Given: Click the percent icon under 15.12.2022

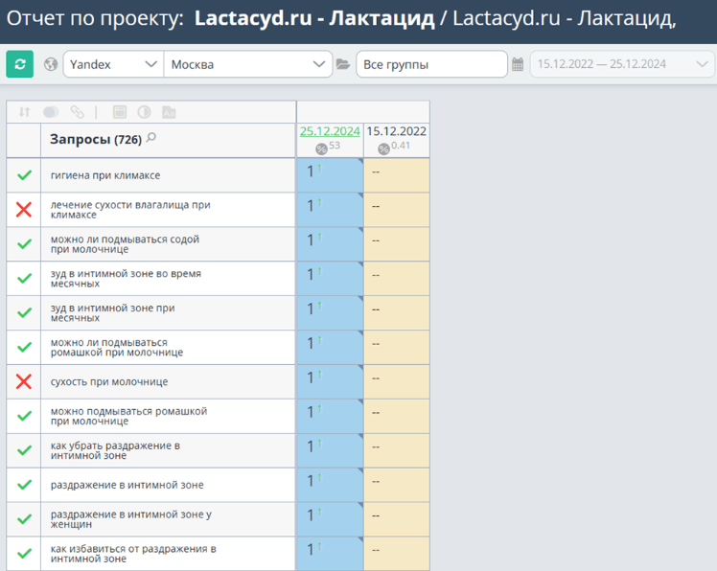Looking at the screenshot, I should pos(383,148).
